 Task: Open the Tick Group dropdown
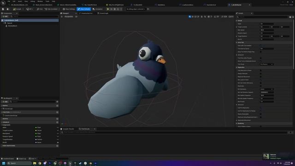click(266, 64)
